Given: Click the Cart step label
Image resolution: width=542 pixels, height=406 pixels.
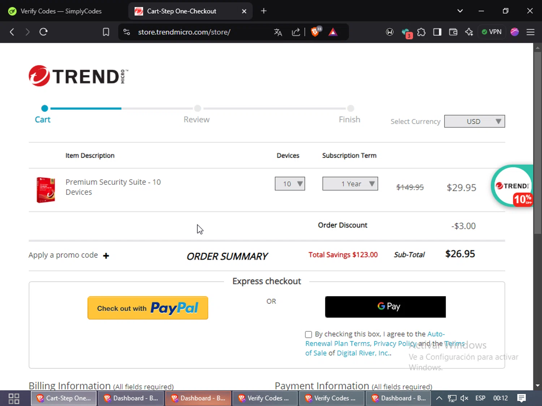Looking at the screenshot, I should [43, 119].
